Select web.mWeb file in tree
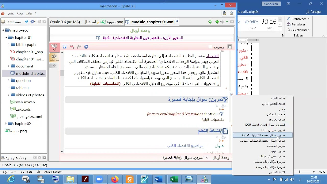Screen dimensions: 327x184 pyautogui.click(x=23, y=102)
